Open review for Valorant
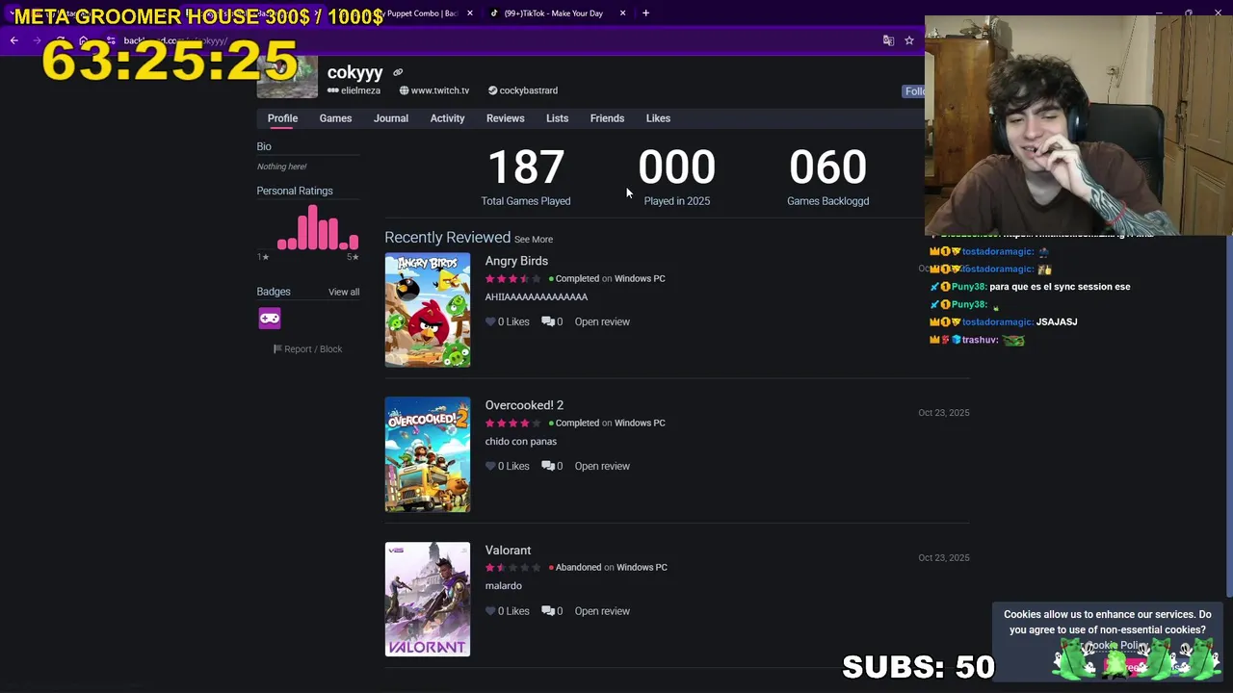 [602, 611]
